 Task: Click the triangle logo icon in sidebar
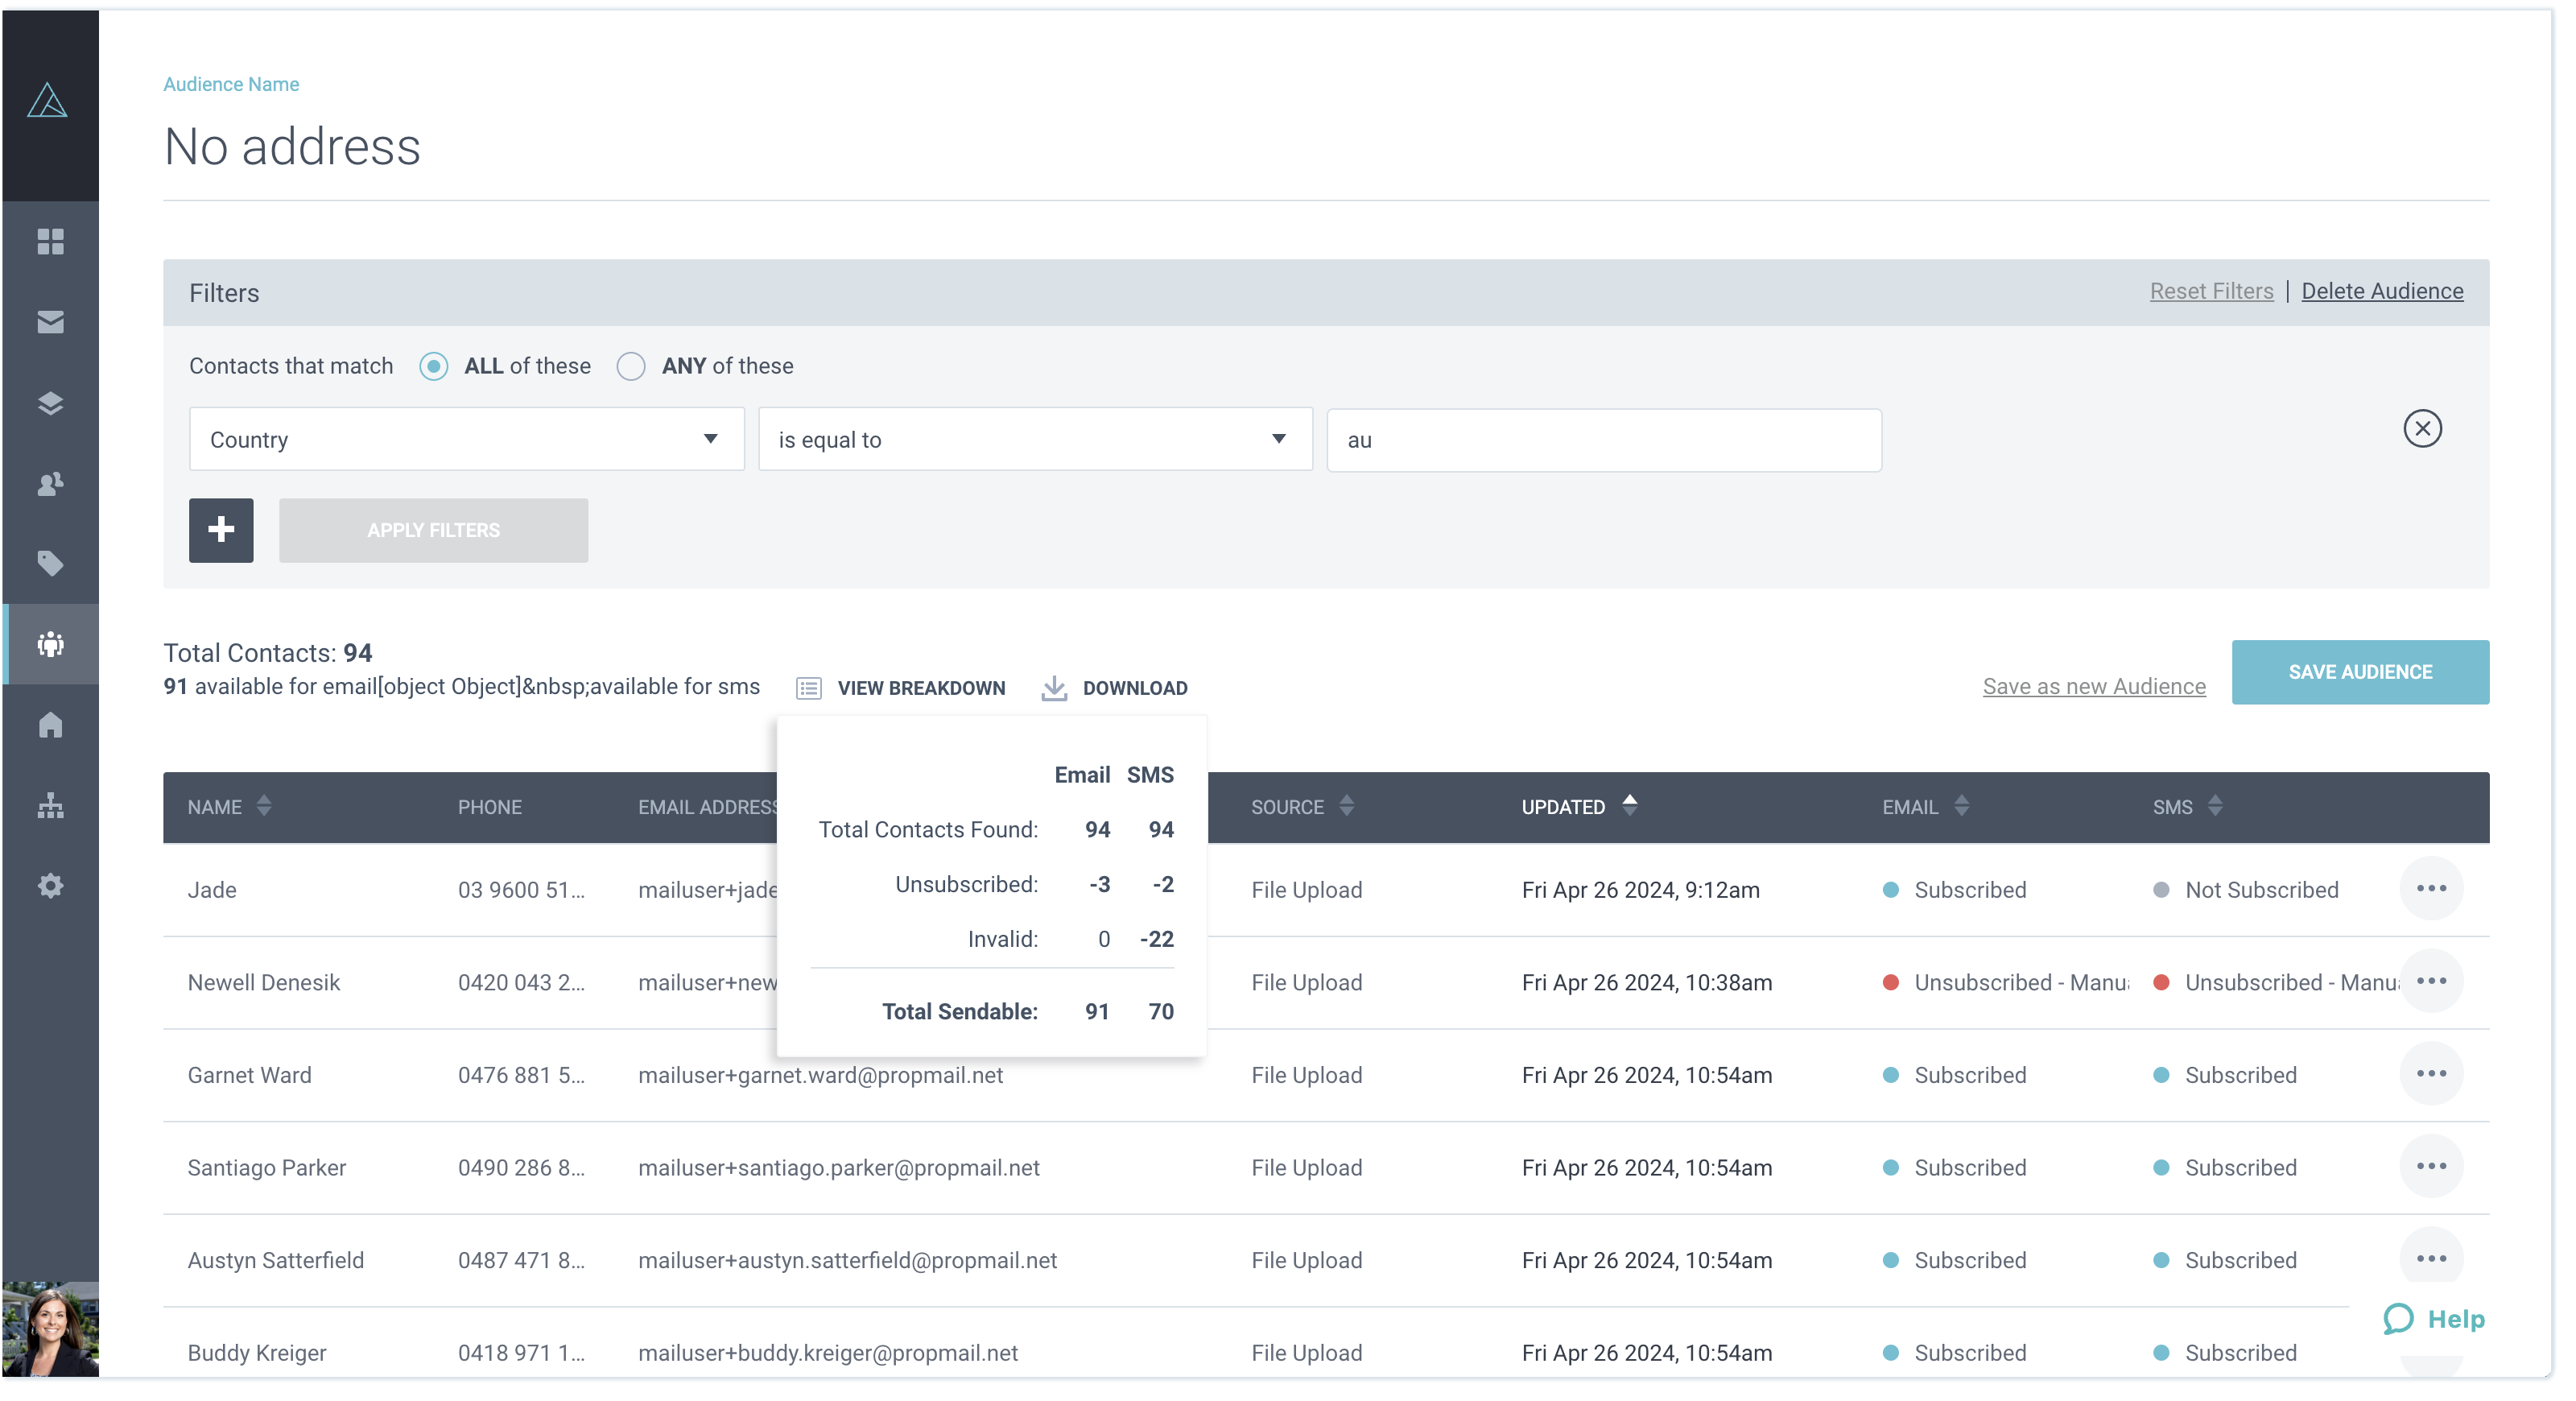[x=48, y=100]
